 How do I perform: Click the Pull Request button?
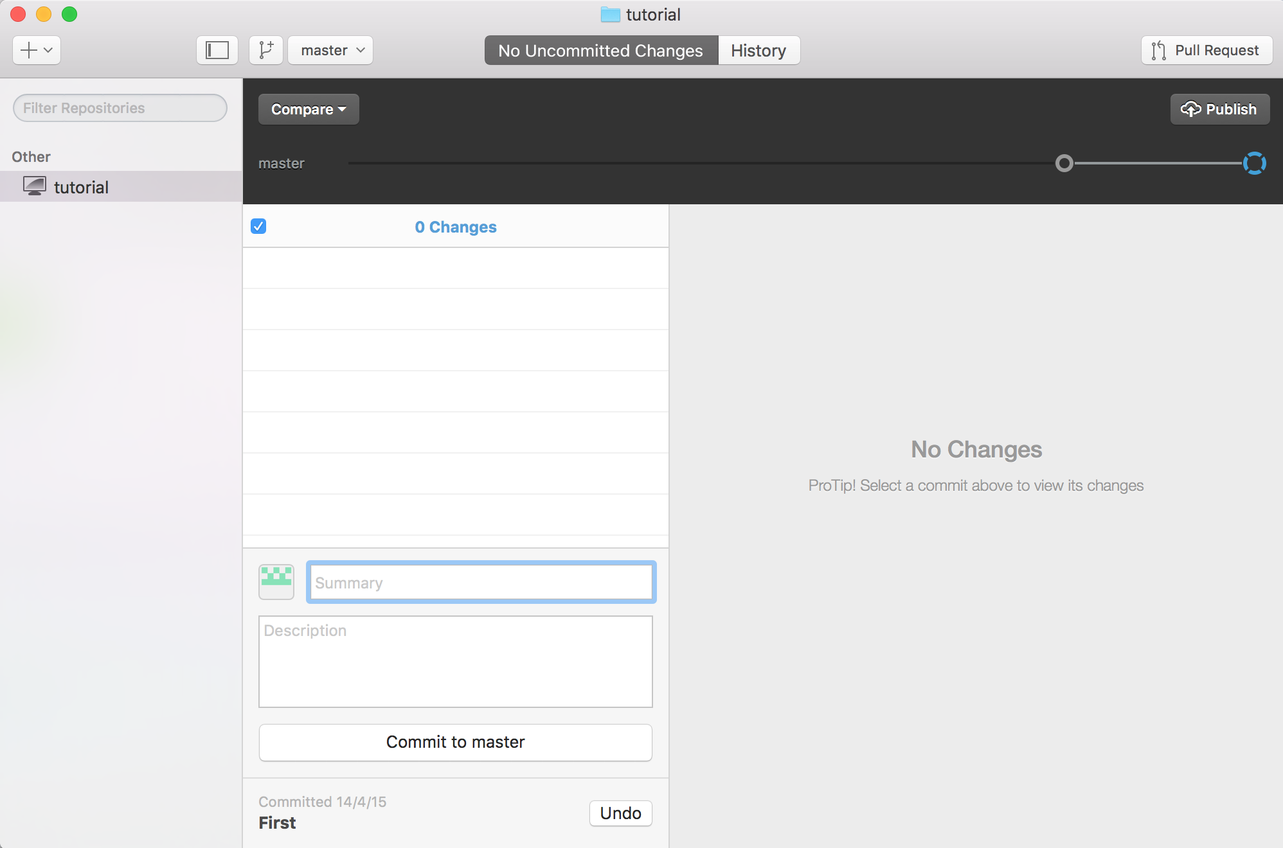tap(1207, 50)
